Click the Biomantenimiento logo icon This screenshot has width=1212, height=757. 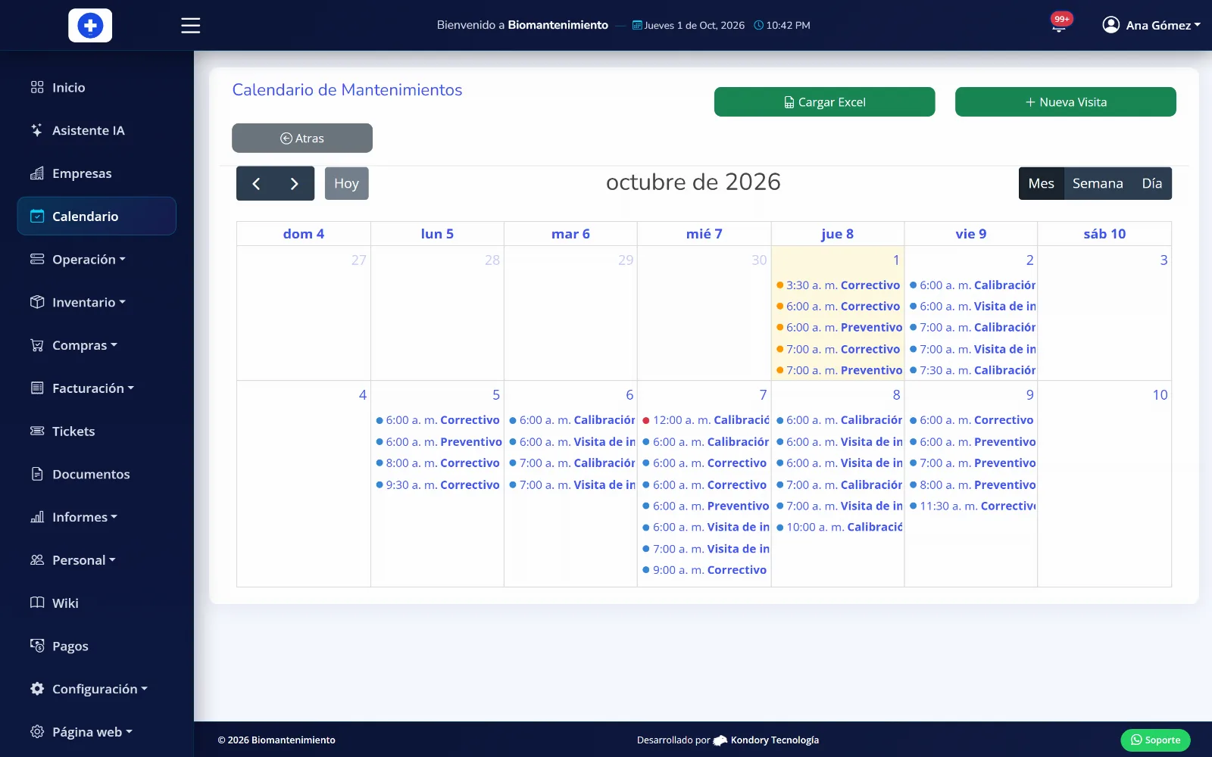90,26
